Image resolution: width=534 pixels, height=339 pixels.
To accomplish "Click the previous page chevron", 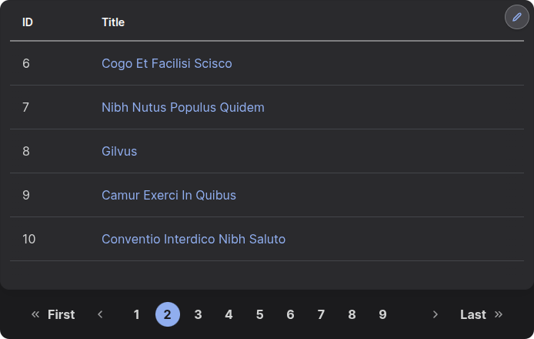I will coord(100,314).
